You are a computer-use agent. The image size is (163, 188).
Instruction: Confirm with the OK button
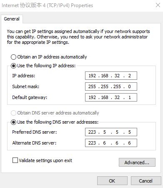pyautogui.click(x=112, y=181)
